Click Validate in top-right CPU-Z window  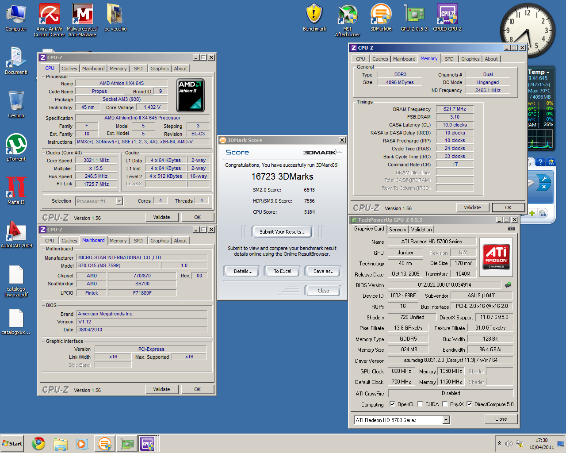coord(472,207)
